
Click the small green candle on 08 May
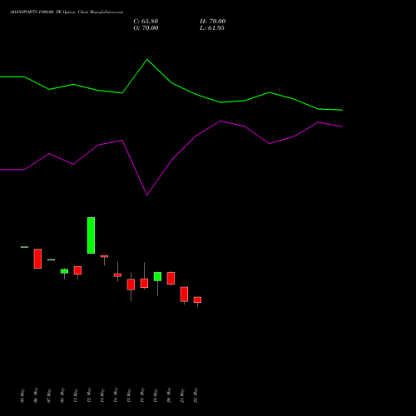point(64,271)
